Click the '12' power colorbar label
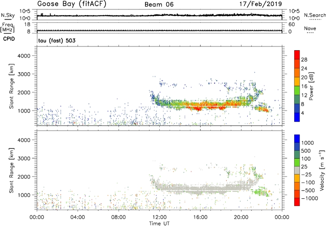This screenshot has height=226, width=326. point(304,95)
